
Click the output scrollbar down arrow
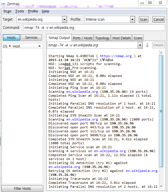(x=161, y=186)
